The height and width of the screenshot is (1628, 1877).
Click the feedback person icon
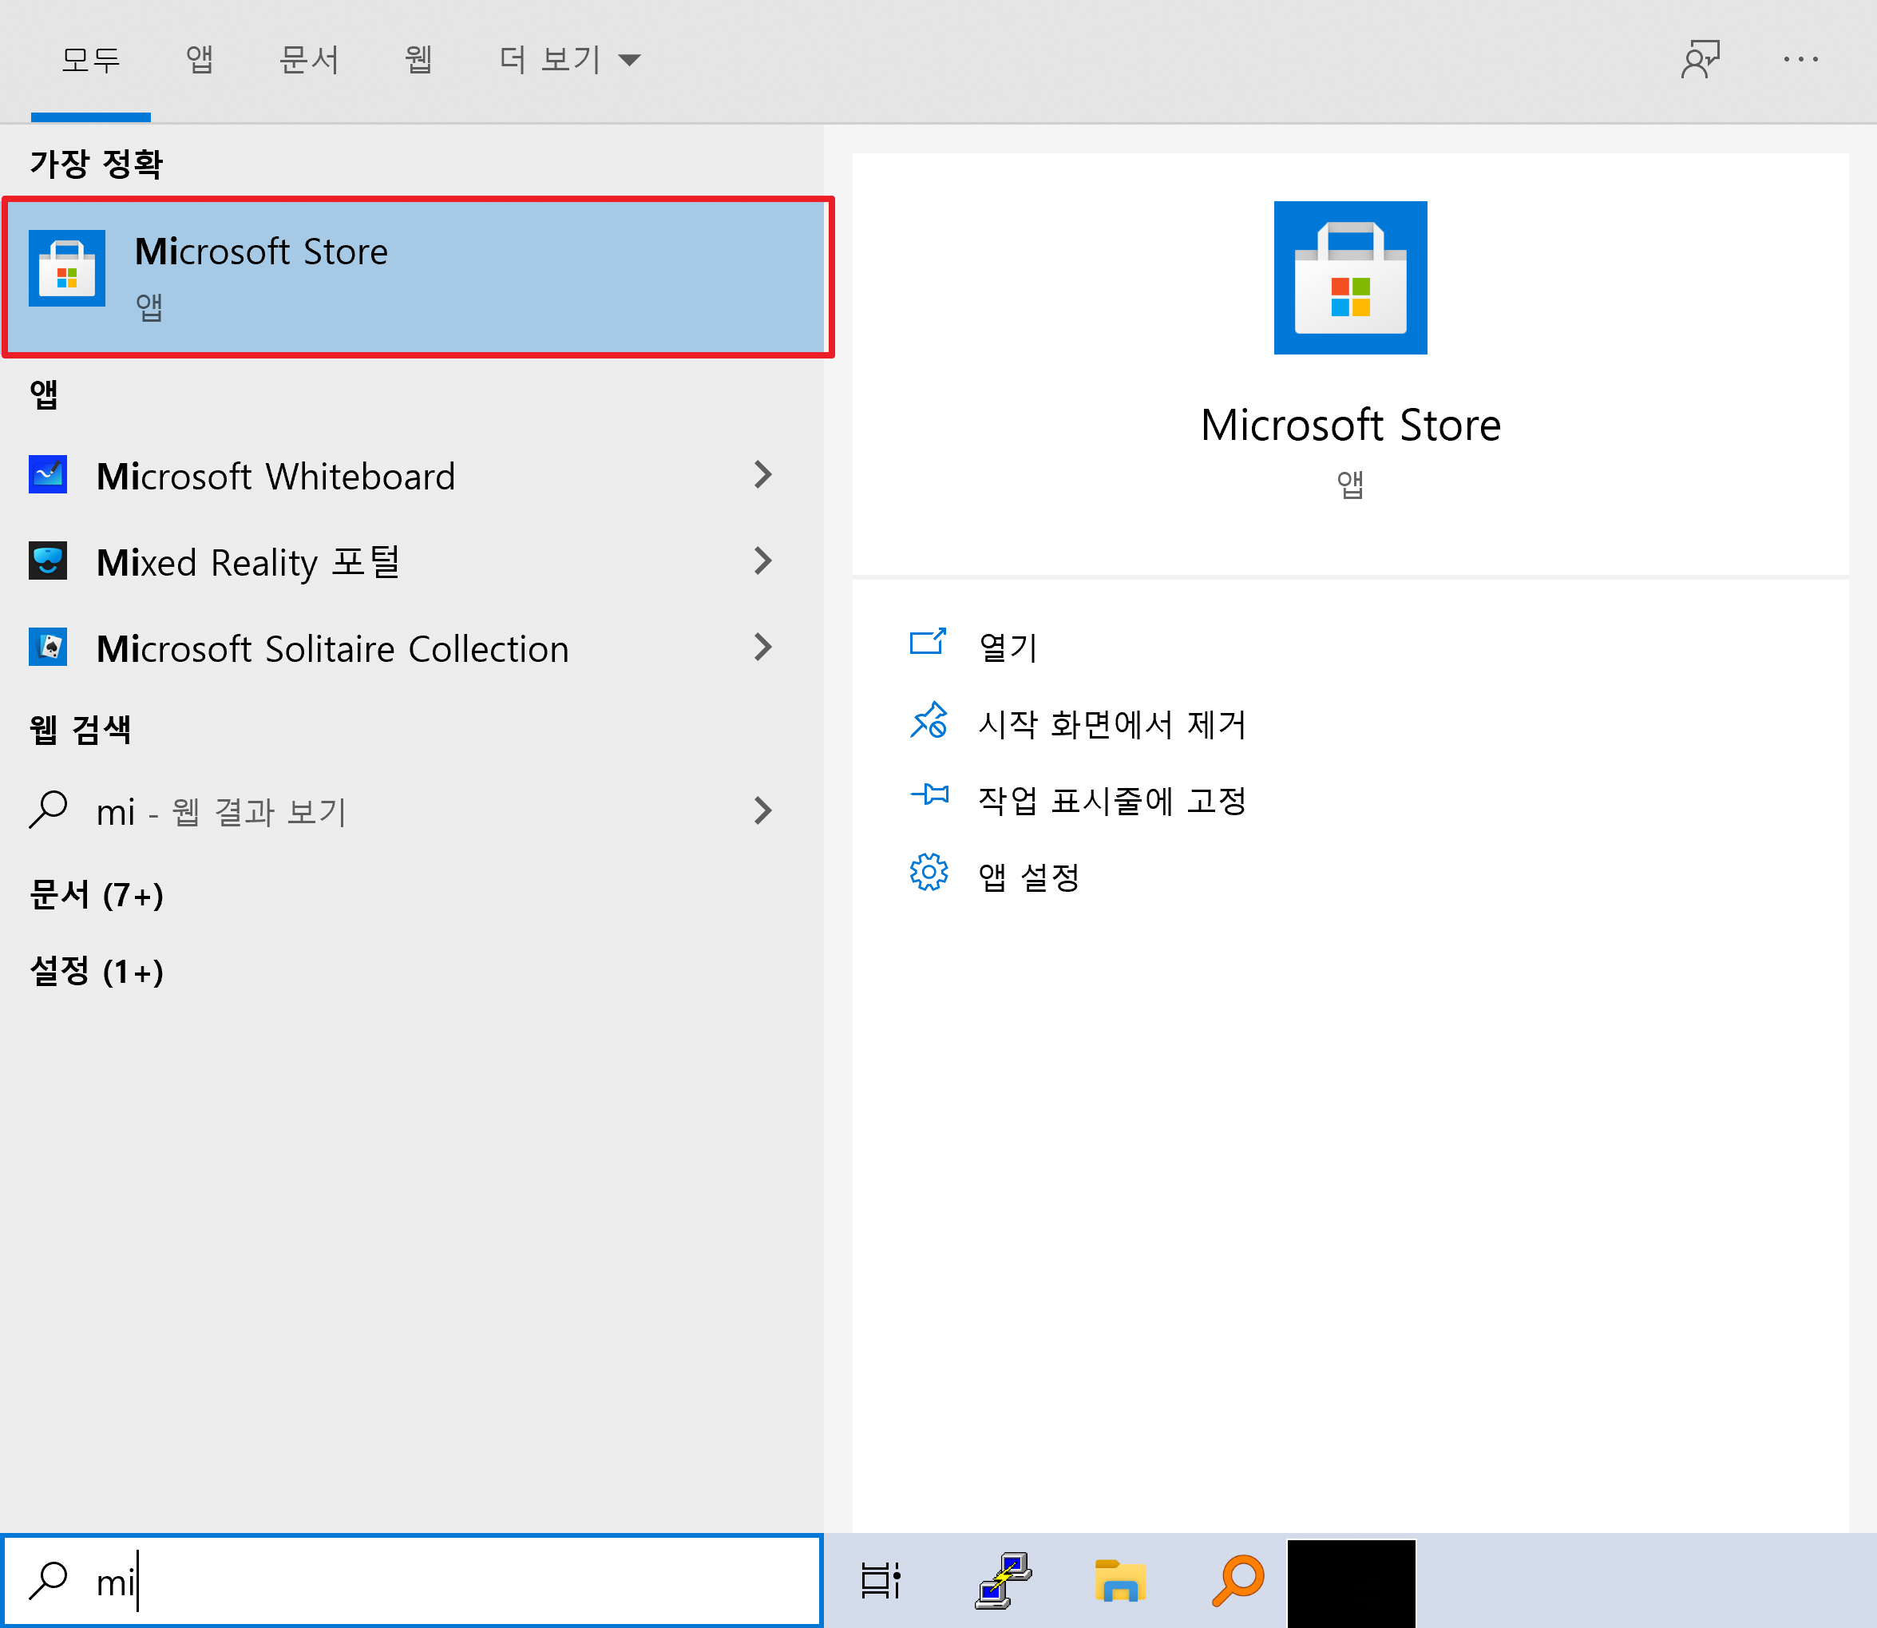coord(1699,60)
